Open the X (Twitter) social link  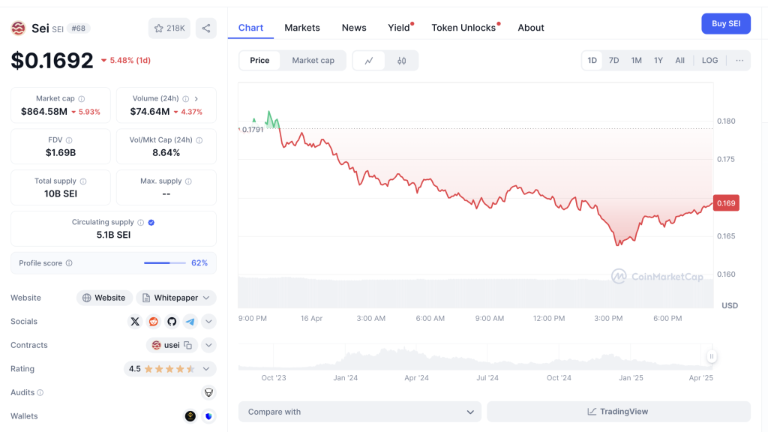tap(135, 322)
